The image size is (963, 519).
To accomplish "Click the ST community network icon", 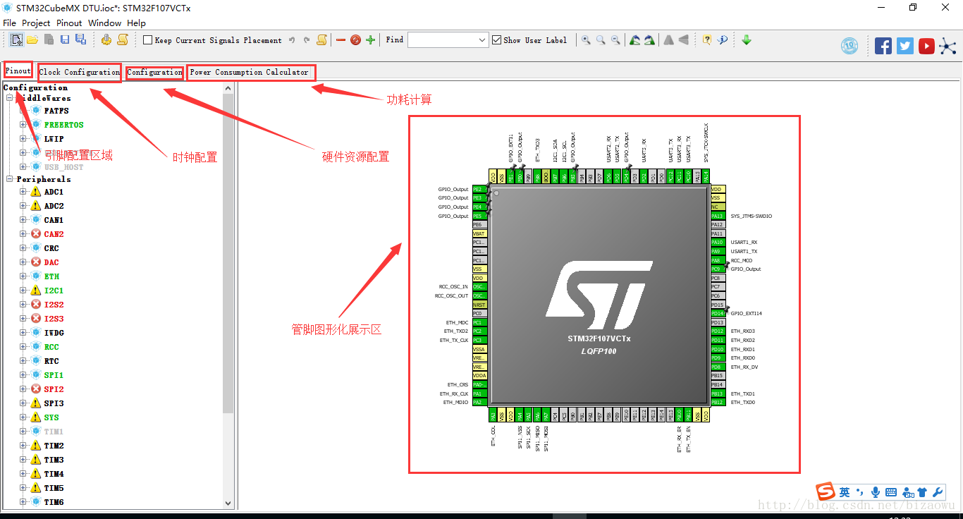I will (x=948, y=47).
